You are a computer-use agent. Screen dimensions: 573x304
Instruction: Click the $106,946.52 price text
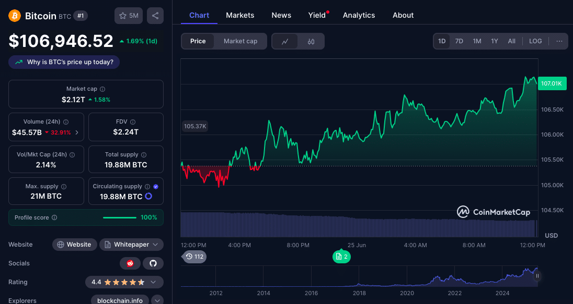pos(61,41)
